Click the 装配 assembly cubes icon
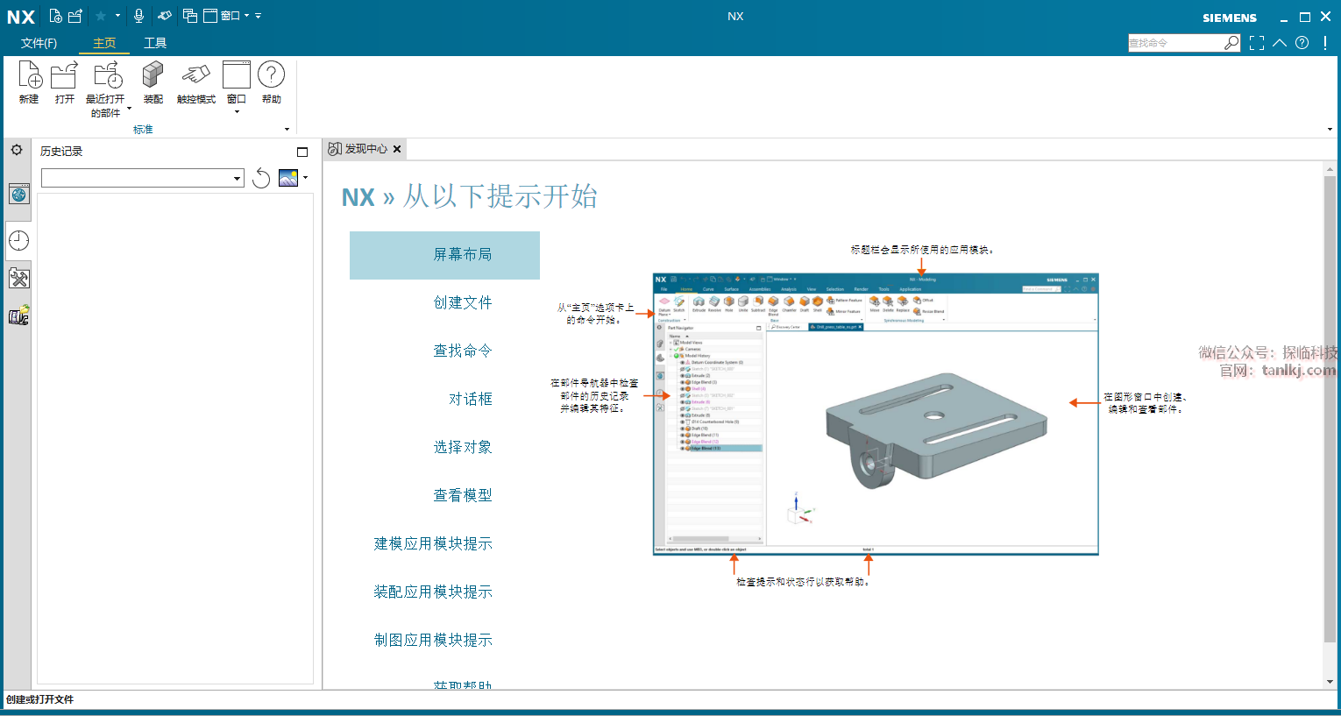Image resolution: width=1341 pixels, height=716 pixels. pos(153,76)
